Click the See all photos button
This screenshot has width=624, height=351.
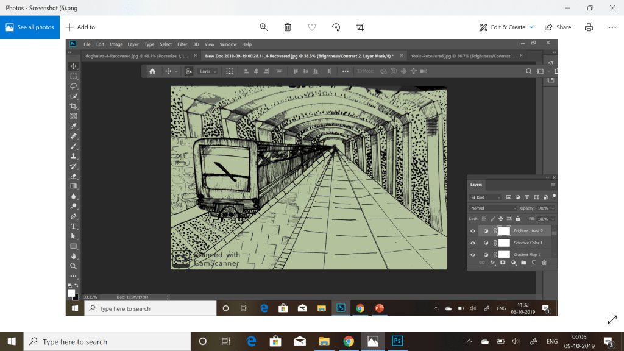30,27
